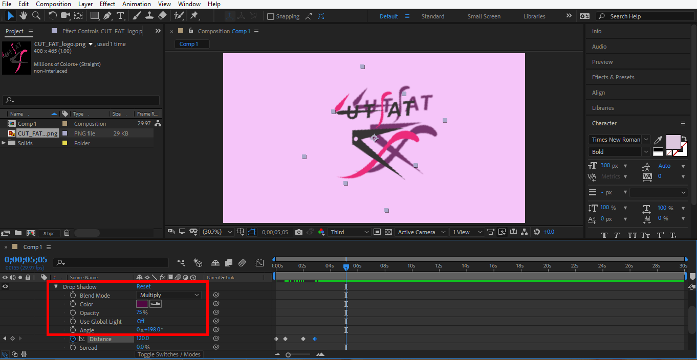
Task: Open the 1 View layout dropdown
Action: 467,232
